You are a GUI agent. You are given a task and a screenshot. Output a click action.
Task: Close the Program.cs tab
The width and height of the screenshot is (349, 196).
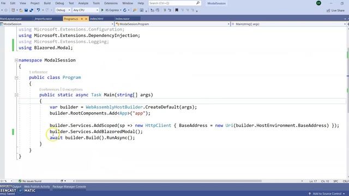pyautogui.click(x=86, y=19)
